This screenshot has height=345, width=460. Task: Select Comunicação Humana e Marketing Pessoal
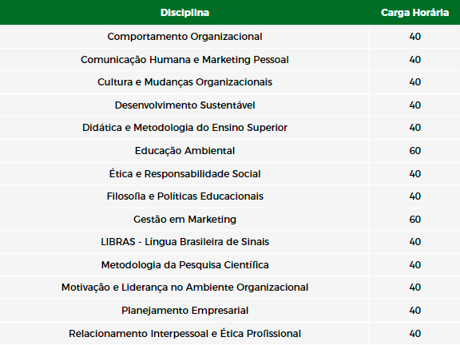[184, 60]
